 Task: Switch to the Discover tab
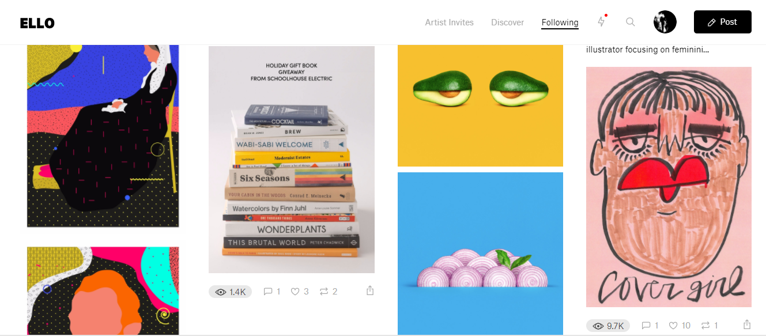[x=508, y=22]
